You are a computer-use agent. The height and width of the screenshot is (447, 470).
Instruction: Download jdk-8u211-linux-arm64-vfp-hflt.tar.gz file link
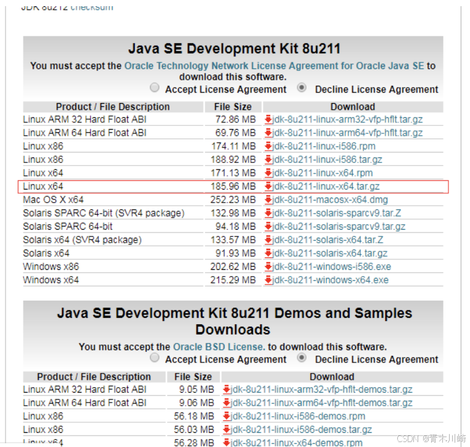(x=347, y=133)
